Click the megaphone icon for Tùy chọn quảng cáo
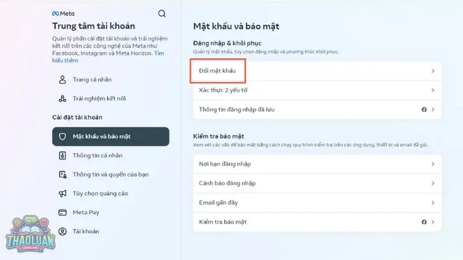Image resolution: width=463 pixels, height=260 pixels. (x=63, y=193)
